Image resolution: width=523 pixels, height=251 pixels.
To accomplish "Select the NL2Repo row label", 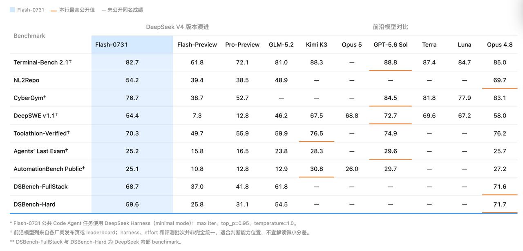I will click(27, 80).
